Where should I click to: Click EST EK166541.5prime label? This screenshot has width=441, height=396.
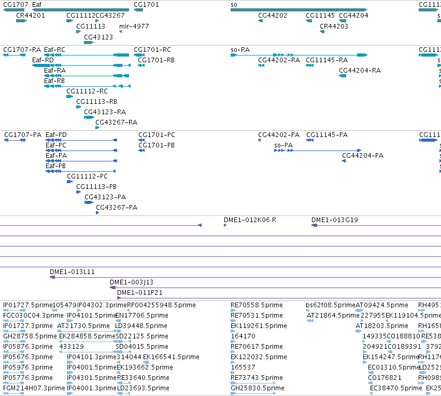tap(172, 357)
